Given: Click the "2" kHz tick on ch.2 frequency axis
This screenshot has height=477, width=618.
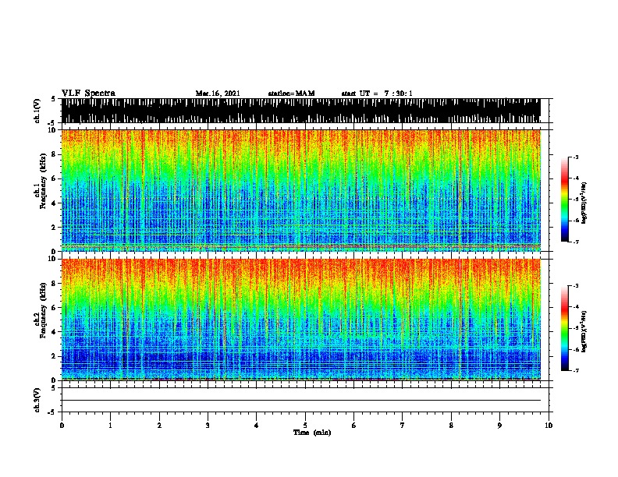Looking at the screenshot, I should pyautogui.click(x=54, y=356).
